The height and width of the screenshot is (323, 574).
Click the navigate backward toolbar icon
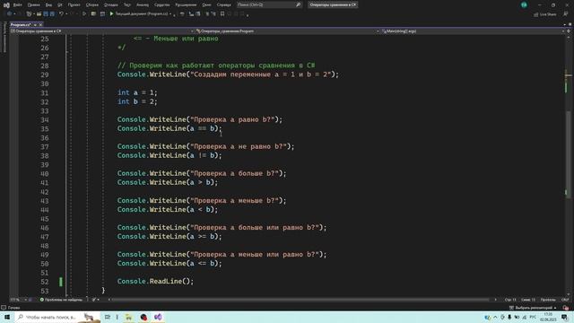(9, 14)
